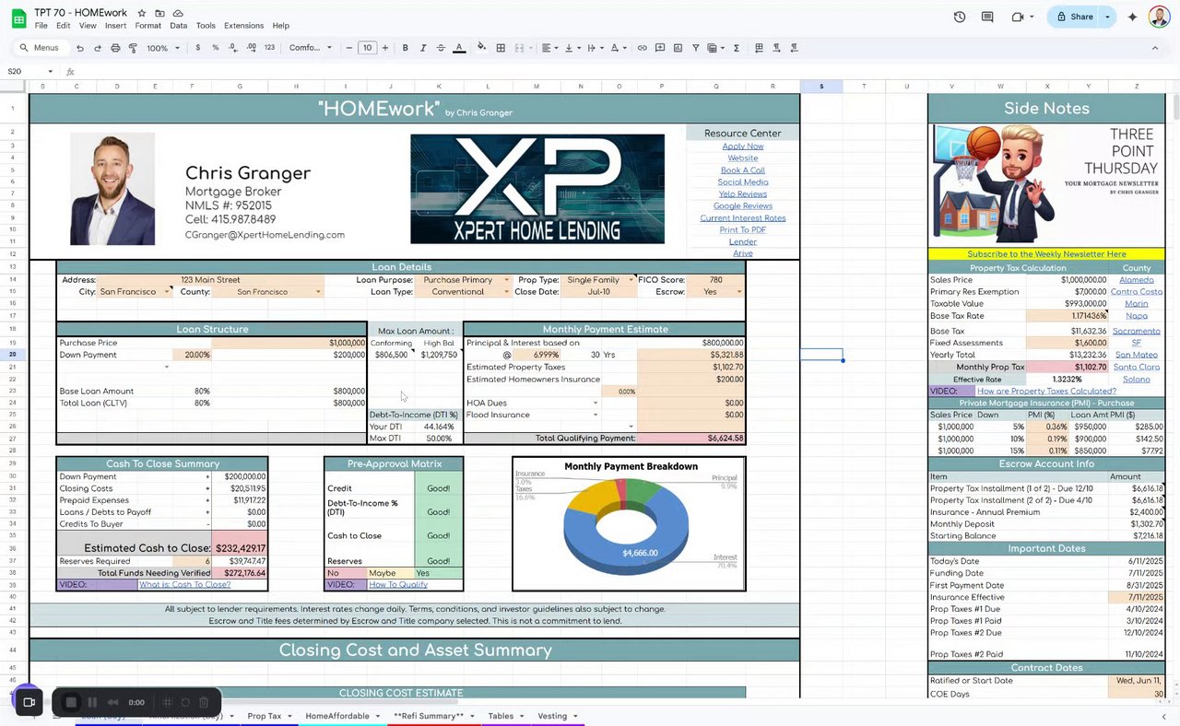Click the Undo icon in toolbar
The width and height of the screenshot is (1180, 726).
[x=80, y=48]
